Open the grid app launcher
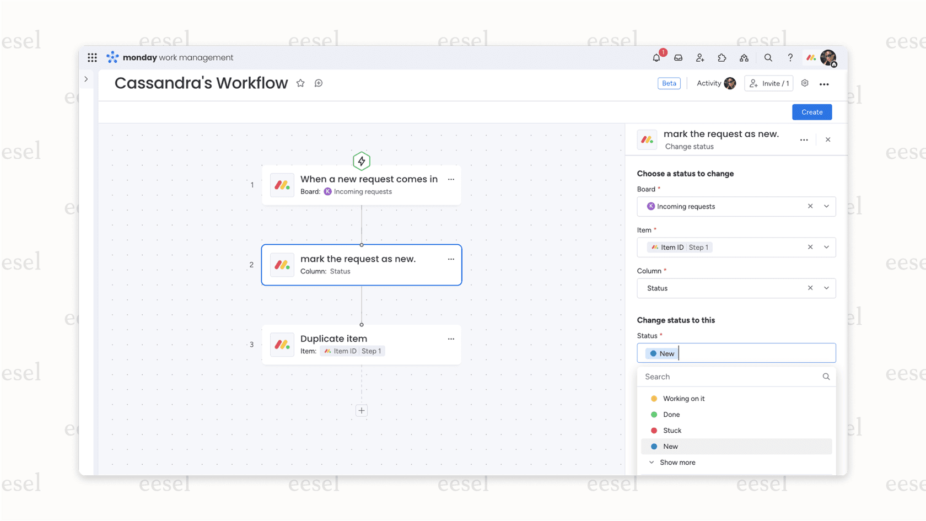Image resolution: width=926 pixels, height=521 pixels. [92, 57]
